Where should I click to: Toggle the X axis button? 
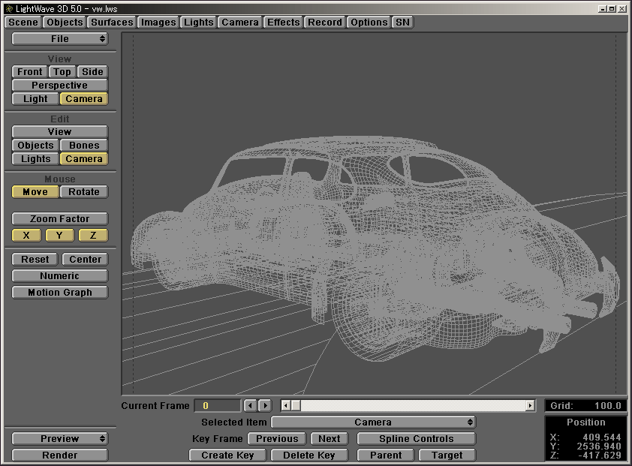click(26, 236)
